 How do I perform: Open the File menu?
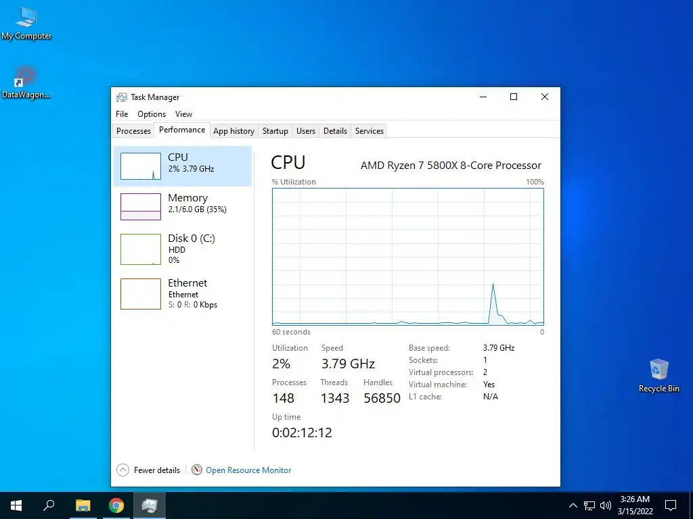coord(122,114)
